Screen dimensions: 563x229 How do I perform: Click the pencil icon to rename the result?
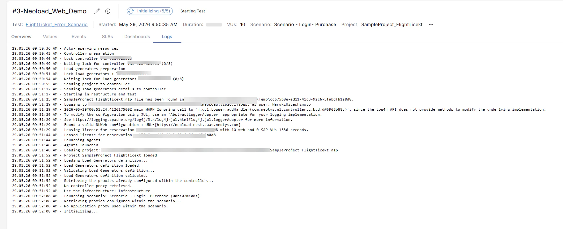(97, 11)
